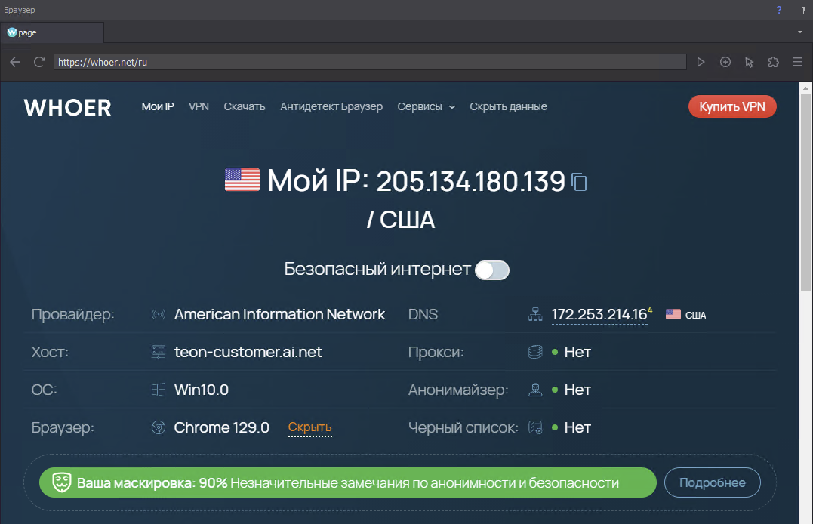Open the Скачать menu item

[245, 106]
